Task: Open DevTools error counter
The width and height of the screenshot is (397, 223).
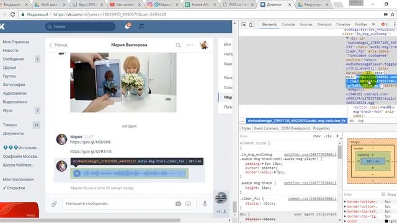Action: coord(385,24)
